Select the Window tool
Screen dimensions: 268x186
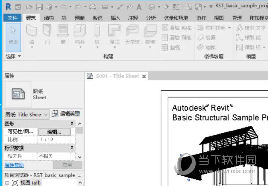click(63, 34)
